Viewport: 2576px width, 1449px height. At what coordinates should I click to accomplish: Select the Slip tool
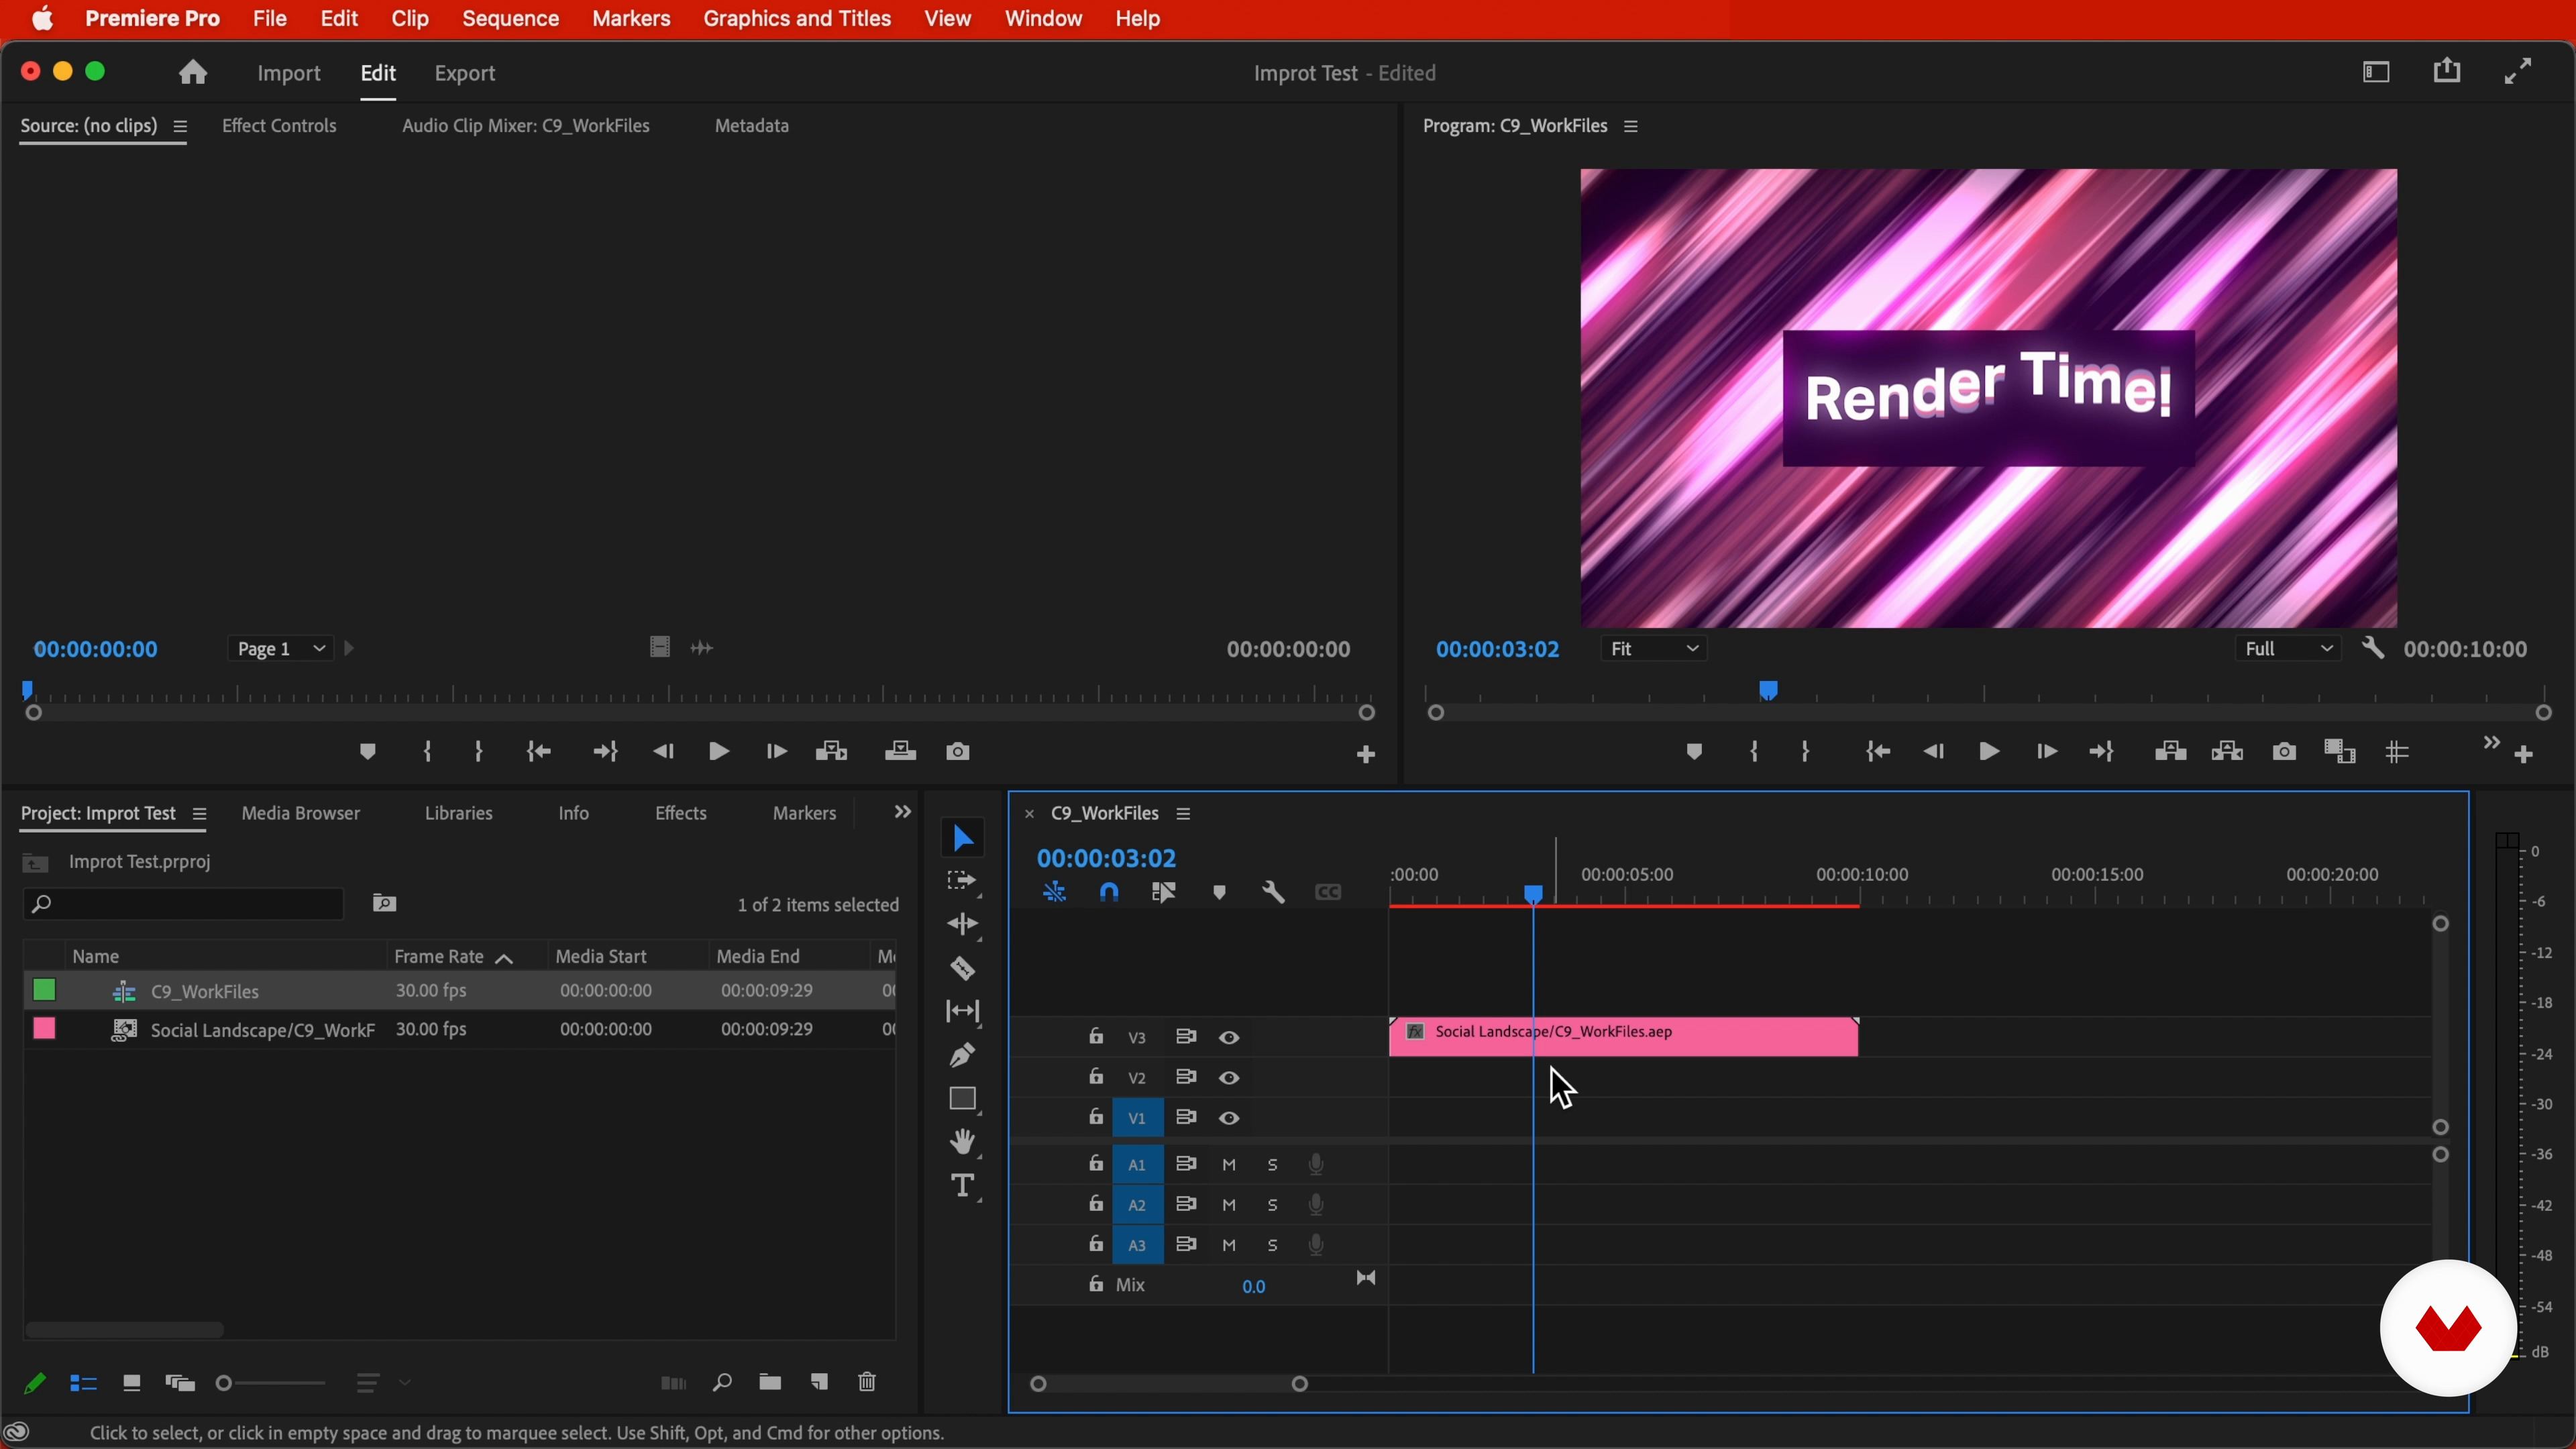(963, 1012)
